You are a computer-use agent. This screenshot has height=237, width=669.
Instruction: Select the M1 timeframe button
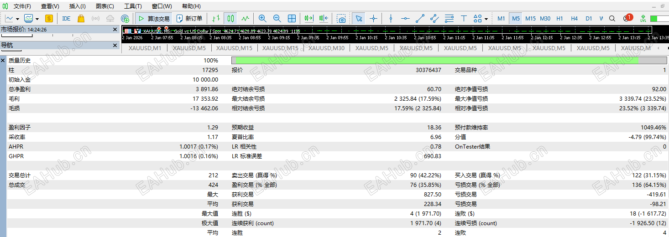[501, 19]
